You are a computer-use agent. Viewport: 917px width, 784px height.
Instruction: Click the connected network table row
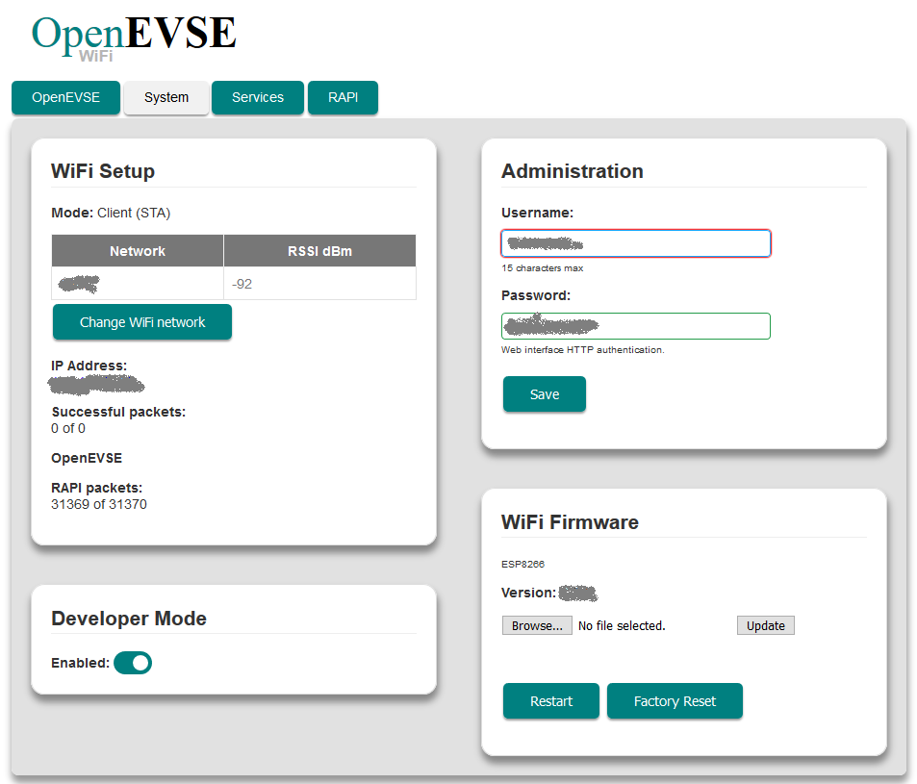click(x=234, y=284)
